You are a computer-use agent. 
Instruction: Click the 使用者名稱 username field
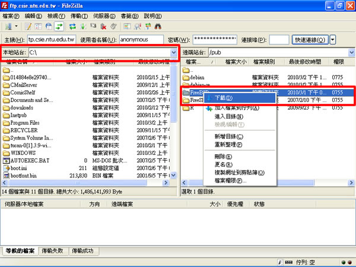pos(141,40)
